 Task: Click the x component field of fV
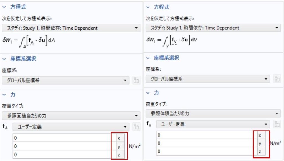pos(205,135)
